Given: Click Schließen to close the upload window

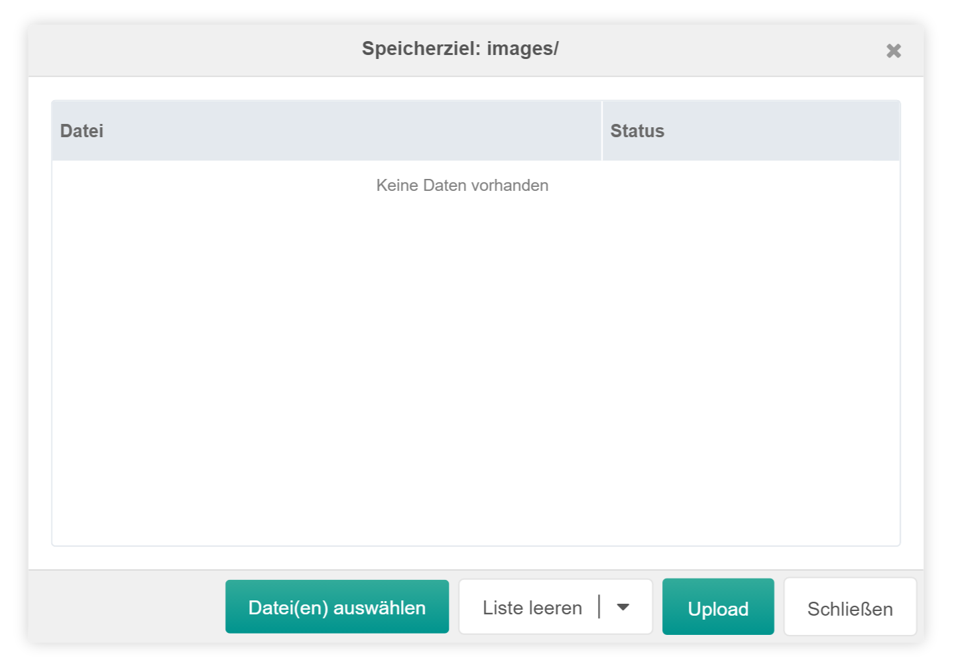Looking at the screenshot, I should click(x=850, y=606).
